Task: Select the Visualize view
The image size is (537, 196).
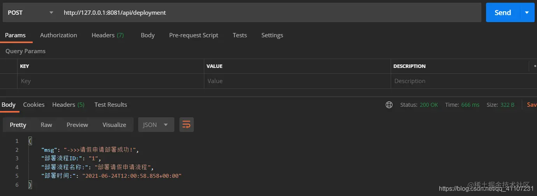Action: tap(114, 125)
